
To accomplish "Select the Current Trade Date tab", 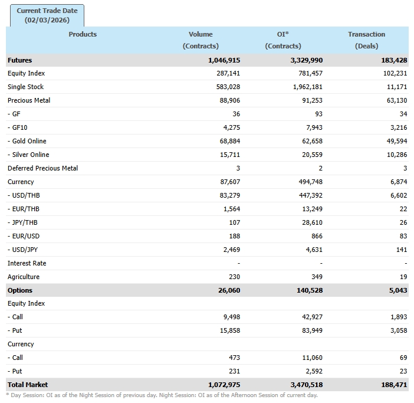I will point(47,15).
